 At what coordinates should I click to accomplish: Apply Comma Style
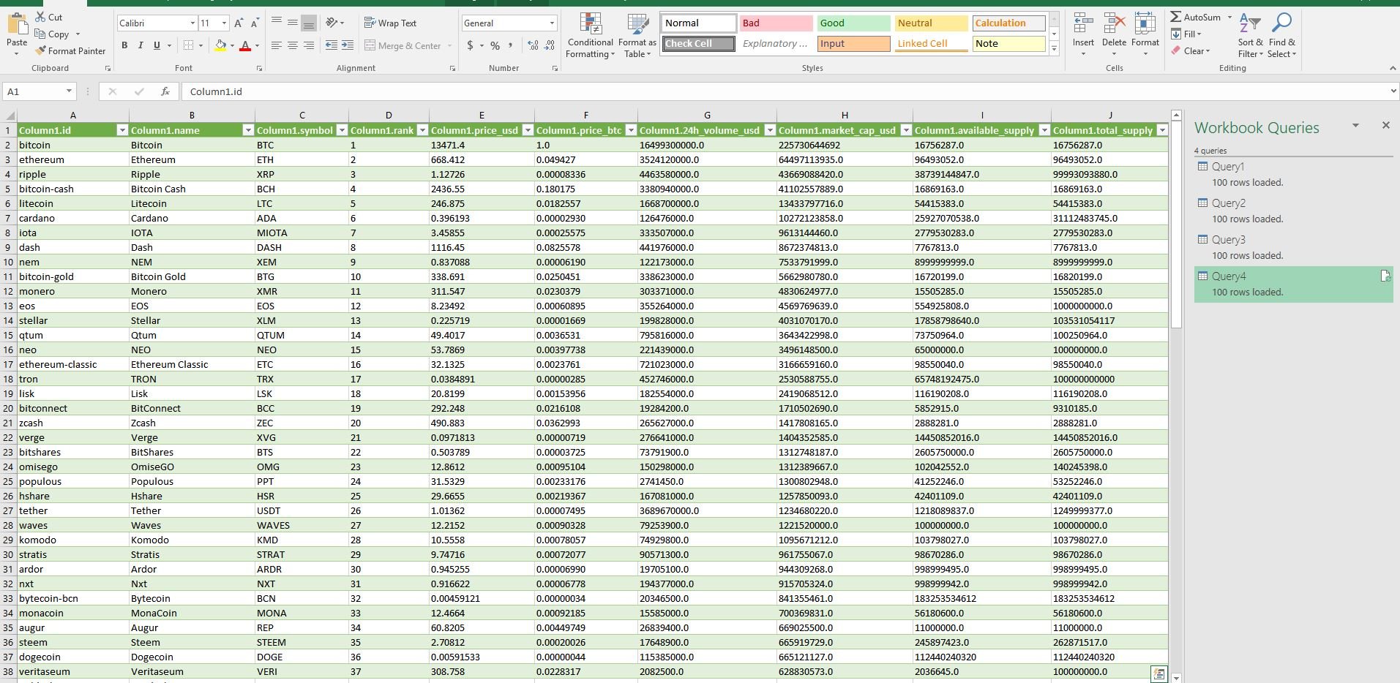(511, 45)
